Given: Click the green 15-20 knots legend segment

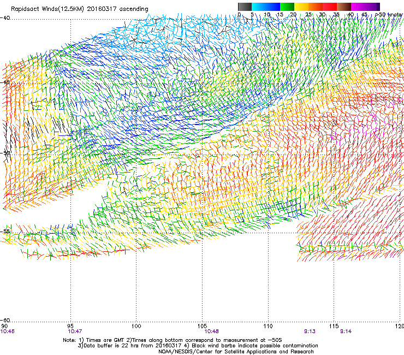Looking at the screenshot, I should pyautogui.click(x=287, y=7).
